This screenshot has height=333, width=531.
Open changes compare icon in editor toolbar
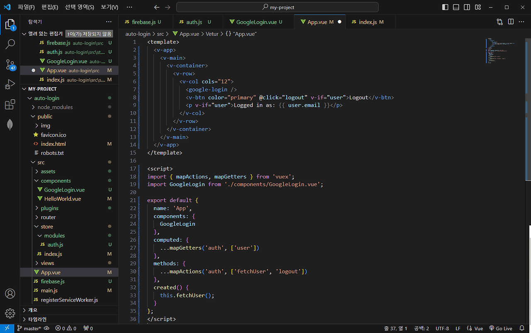[499, 22]
